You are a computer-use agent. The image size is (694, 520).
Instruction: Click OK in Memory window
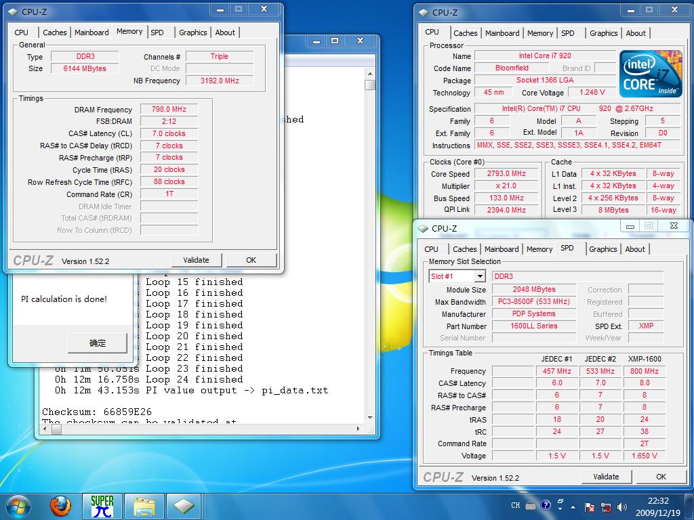(x=251, y=260)
